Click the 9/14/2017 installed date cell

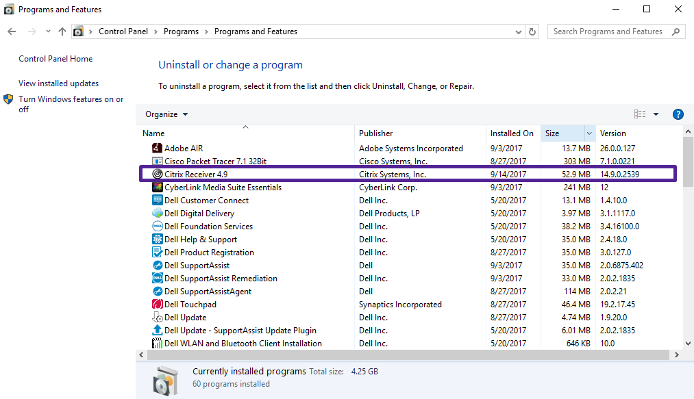click(508, 175)
